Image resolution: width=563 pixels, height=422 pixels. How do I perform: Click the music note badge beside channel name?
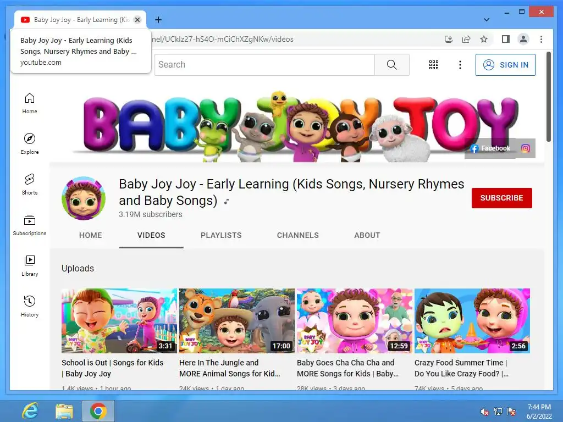[x=227, y=202]
